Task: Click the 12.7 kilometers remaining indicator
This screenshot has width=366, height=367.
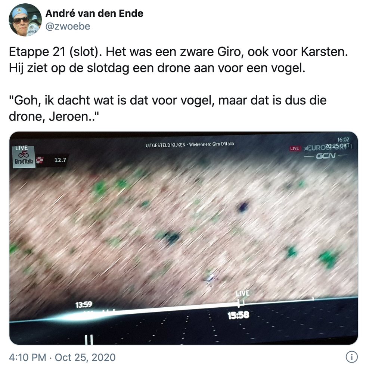Action: [x=60, y=160]
